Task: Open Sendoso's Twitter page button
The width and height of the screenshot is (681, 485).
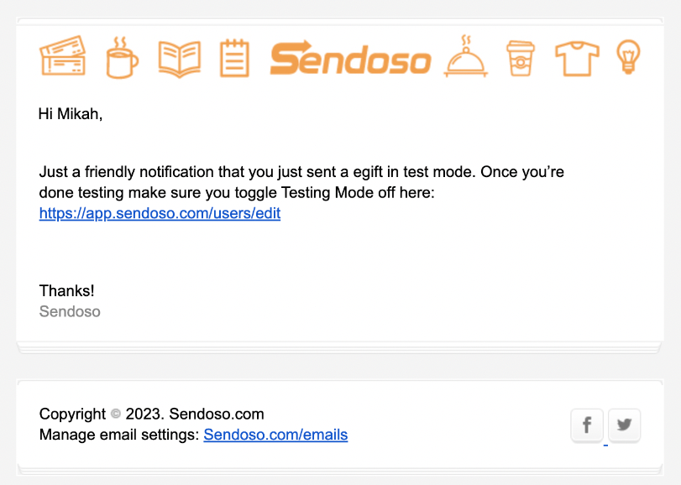Action: (x=624, y=425)
